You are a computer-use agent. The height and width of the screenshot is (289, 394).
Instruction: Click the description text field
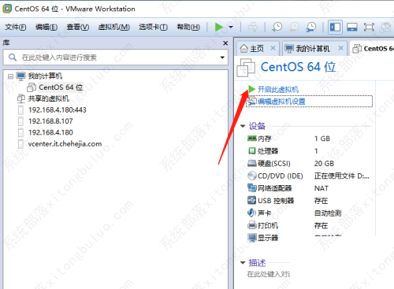(x=269, y=274)
